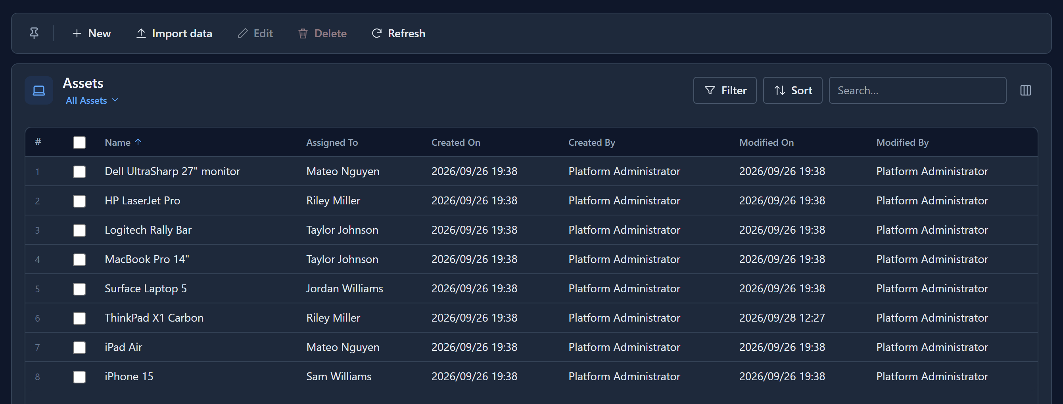Screen dimensions: 1063x404
Task: Tick the ThinkPad X1 Carbon checkbox
Action: point(79,318)
